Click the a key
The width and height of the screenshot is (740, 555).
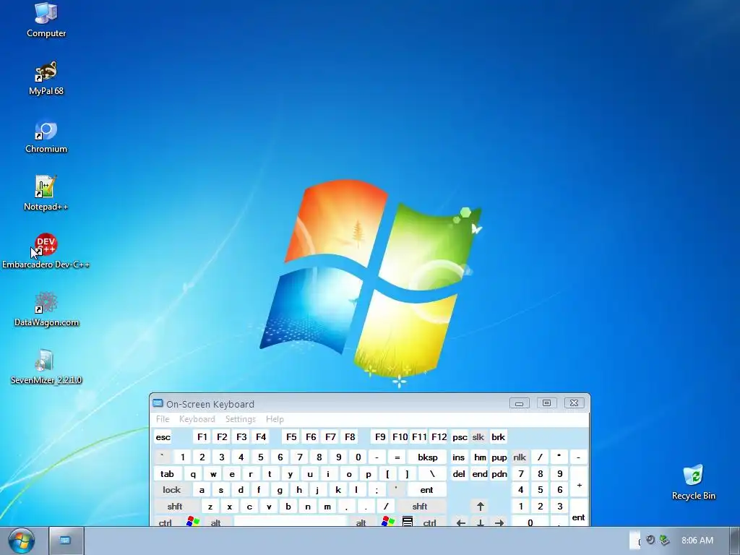202,490
